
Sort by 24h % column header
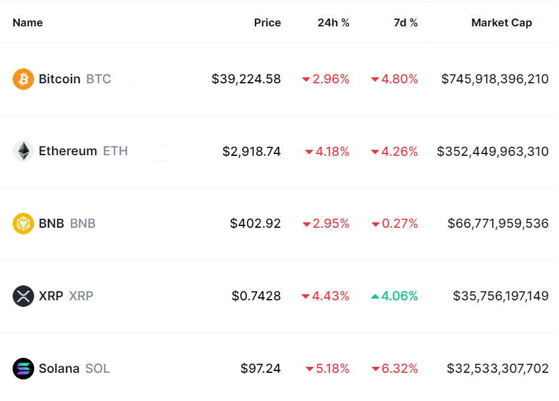click(x=333, y=23)
